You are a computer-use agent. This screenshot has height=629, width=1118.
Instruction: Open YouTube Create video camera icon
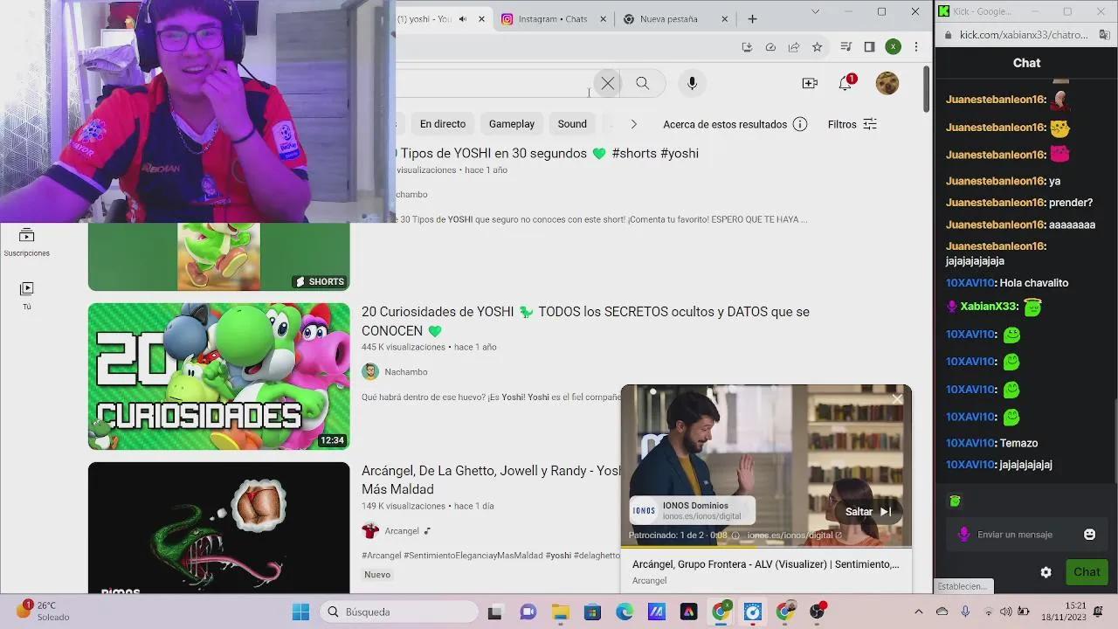click(x=810, y=83)
